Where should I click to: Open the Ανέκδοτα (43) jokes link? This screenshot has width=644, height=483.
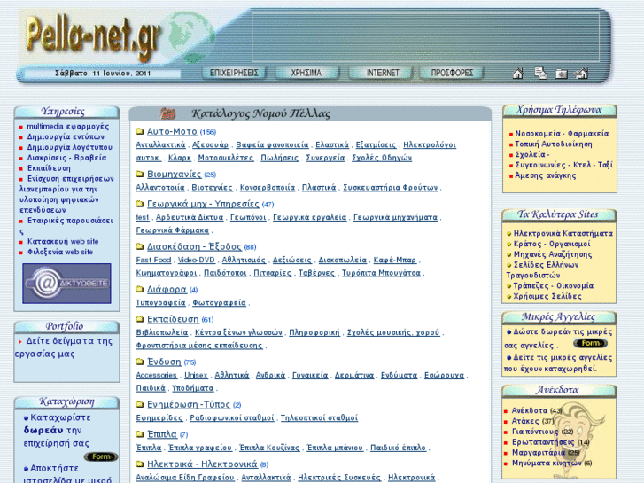pos(537,410)
